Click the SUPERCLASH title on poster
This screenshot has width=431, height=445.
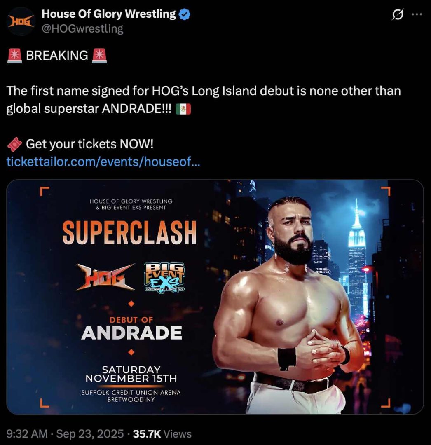tap(129, 233)
